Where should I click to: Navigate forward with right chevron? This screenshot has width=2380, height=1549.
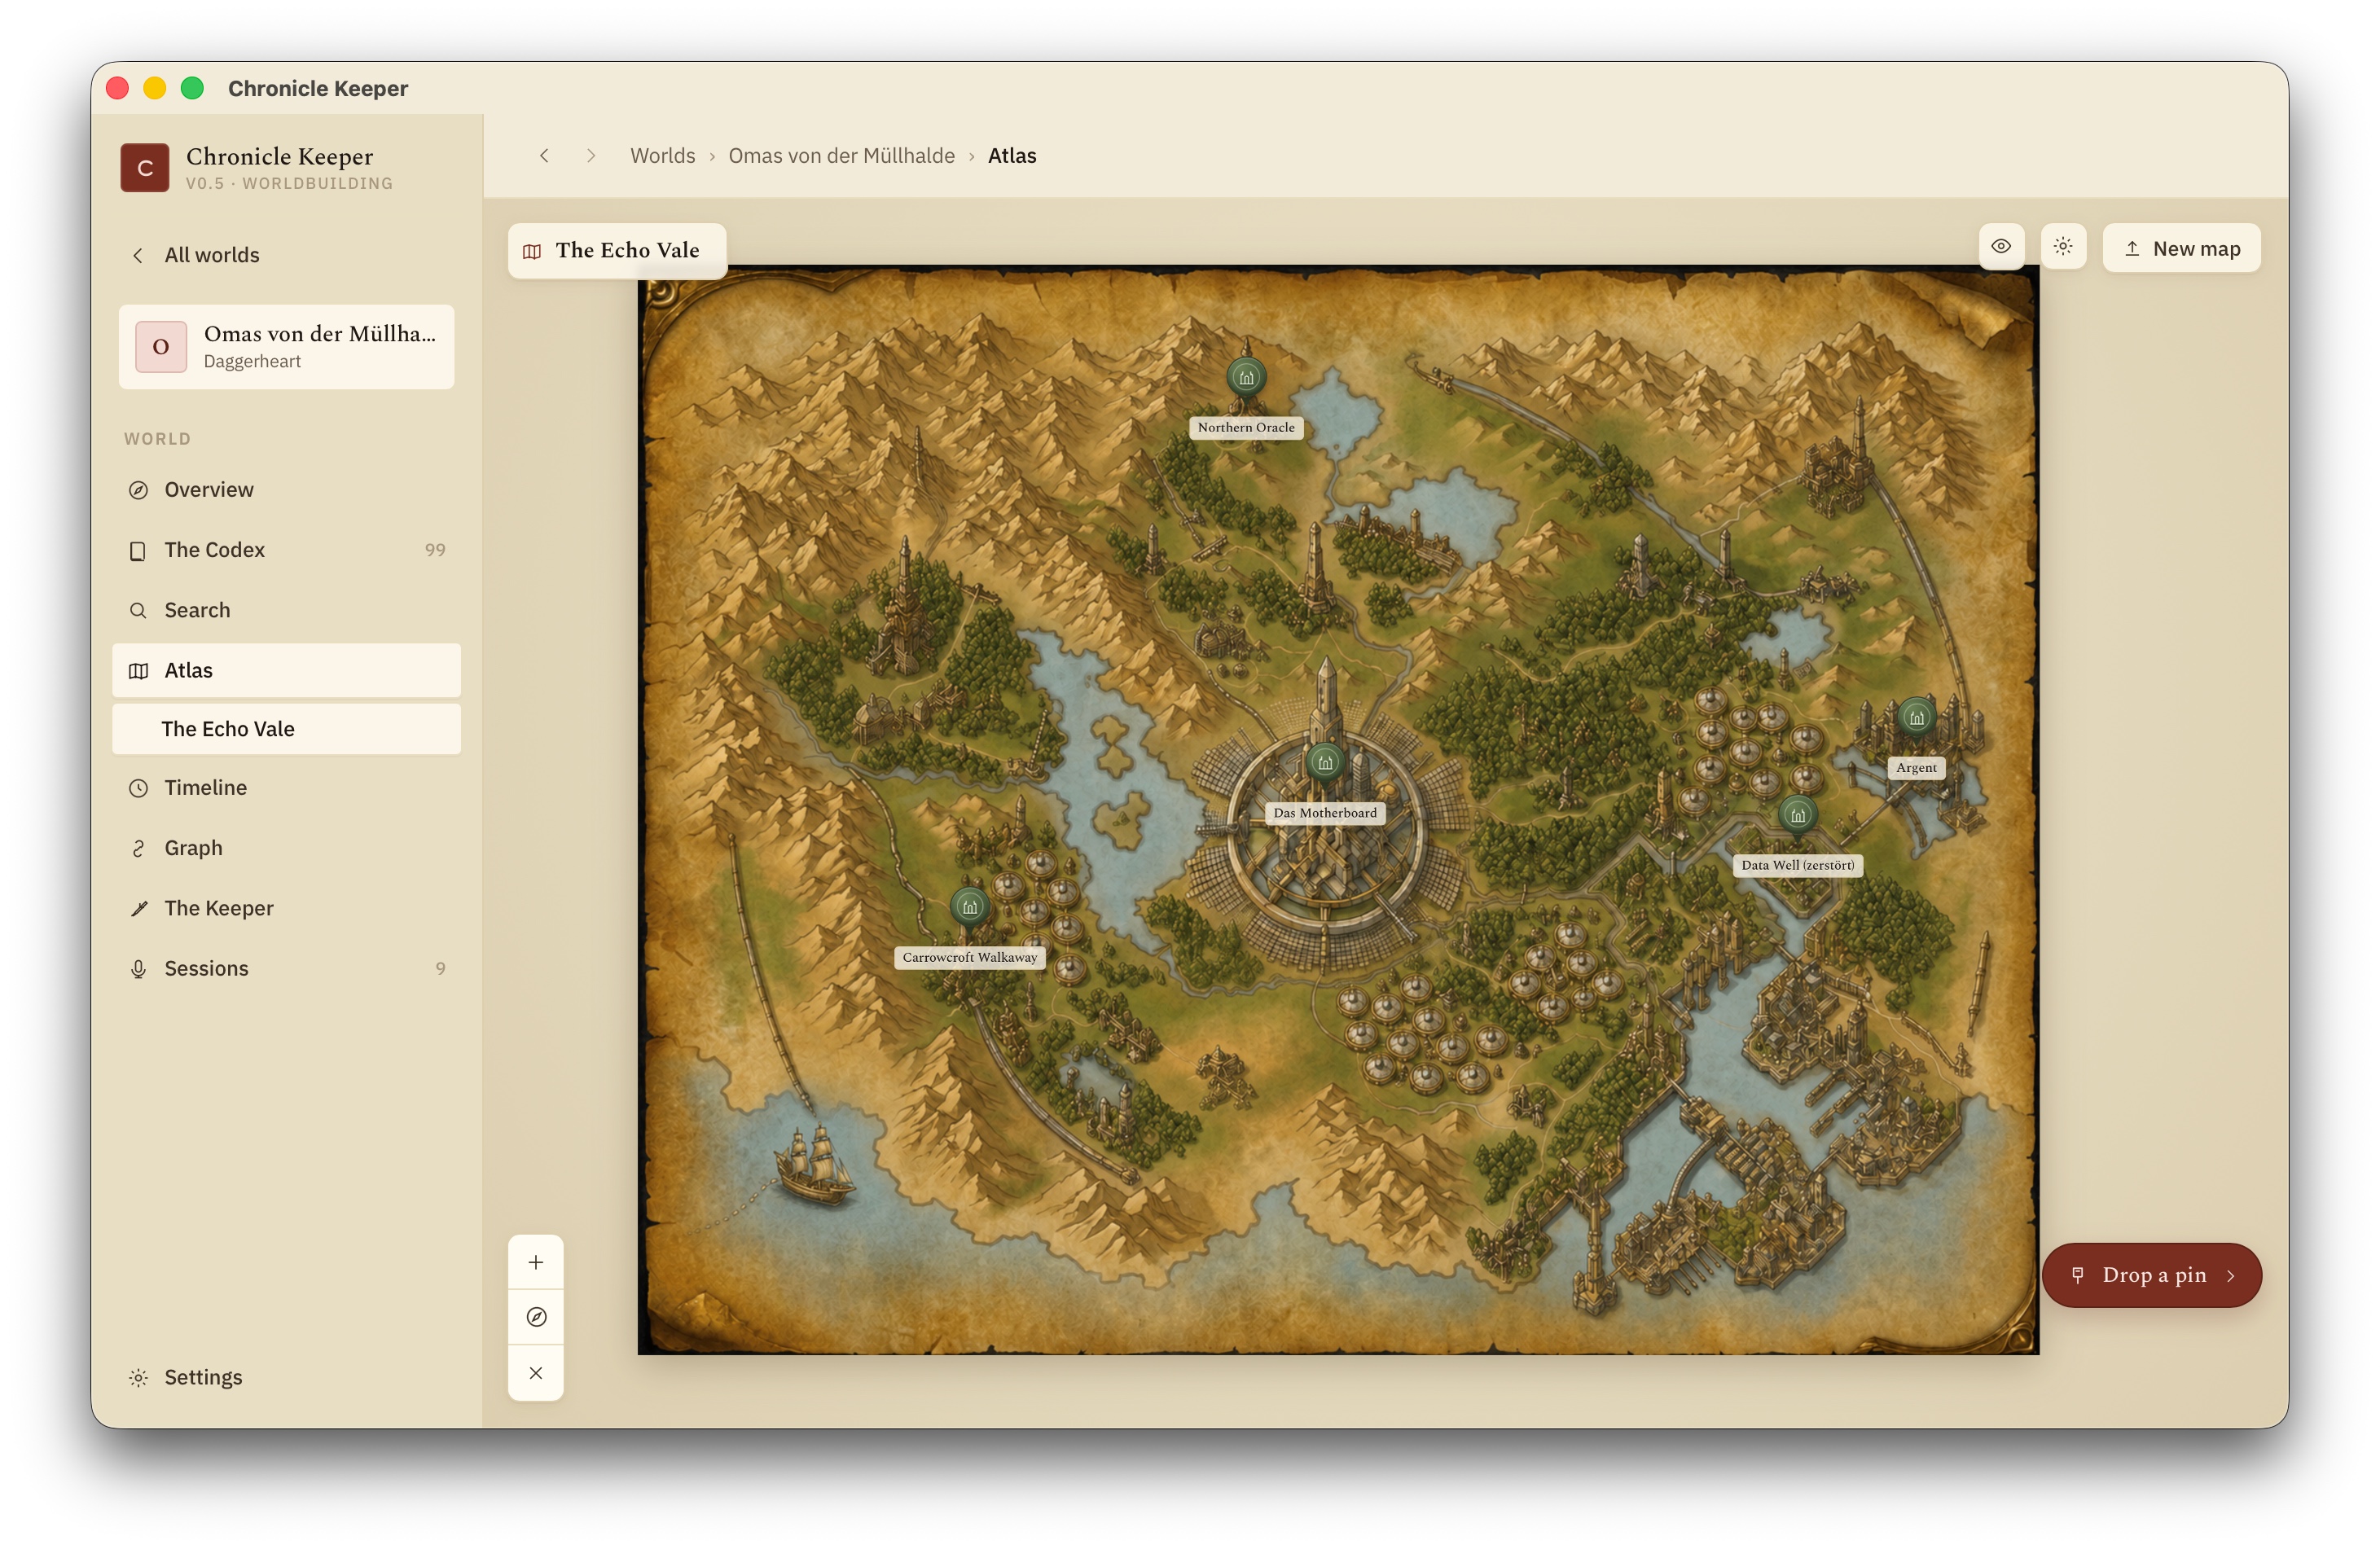[x=591, y=156]
